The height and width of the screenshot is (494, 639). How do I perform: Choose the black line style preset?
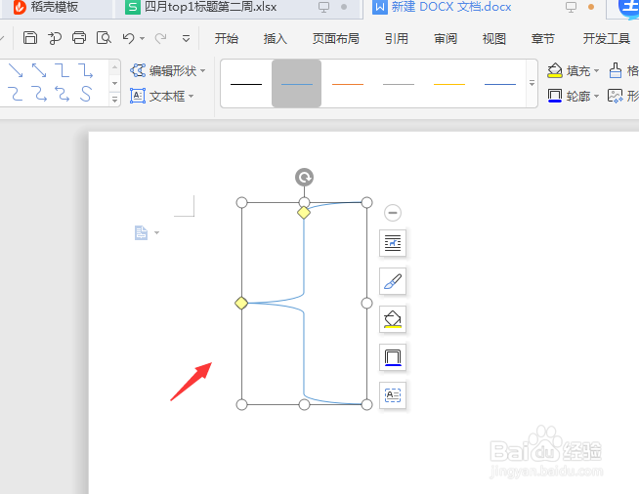point(246,84)
